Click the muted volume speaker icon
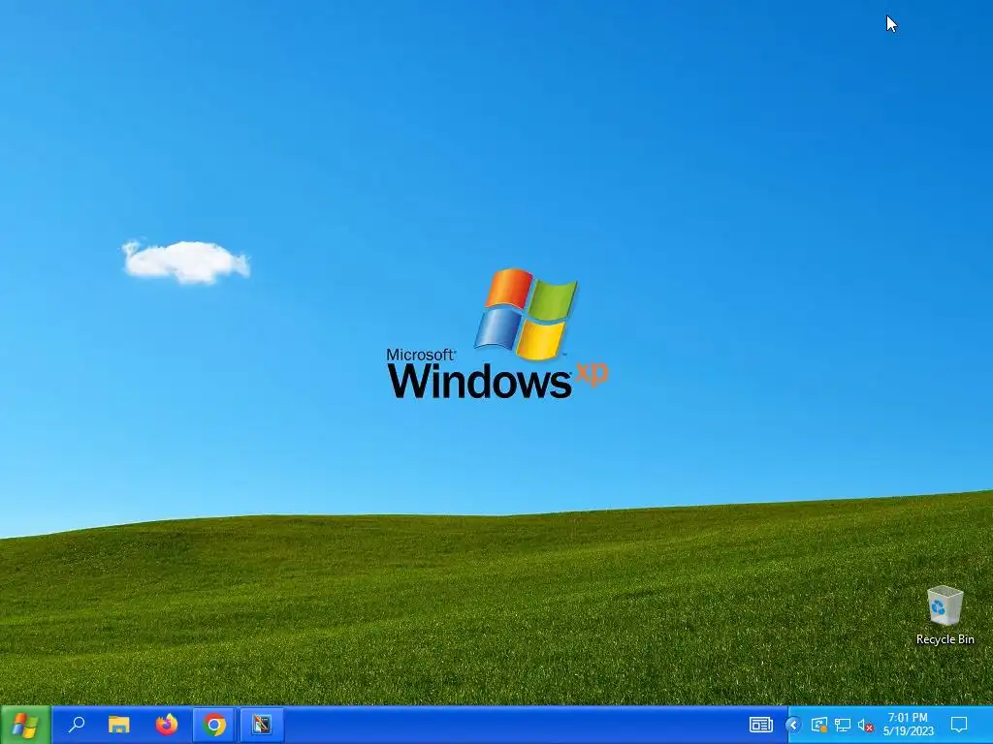 (866, 725)
